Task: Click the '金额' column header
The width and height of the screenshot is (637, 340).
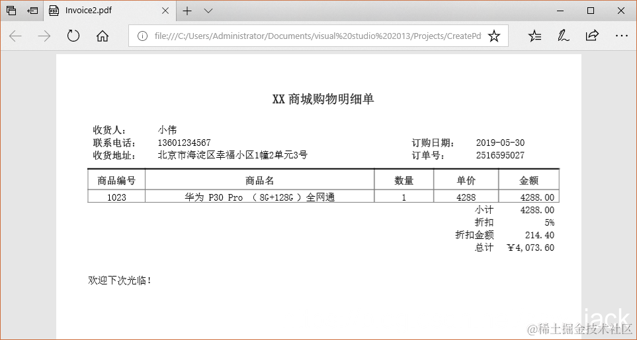Action: pos(529,180)
